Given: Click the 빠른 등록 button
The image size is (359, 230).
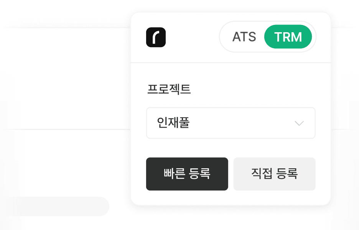Looking at the screenshot, I should pyautogui.click(x=187, y=174).
